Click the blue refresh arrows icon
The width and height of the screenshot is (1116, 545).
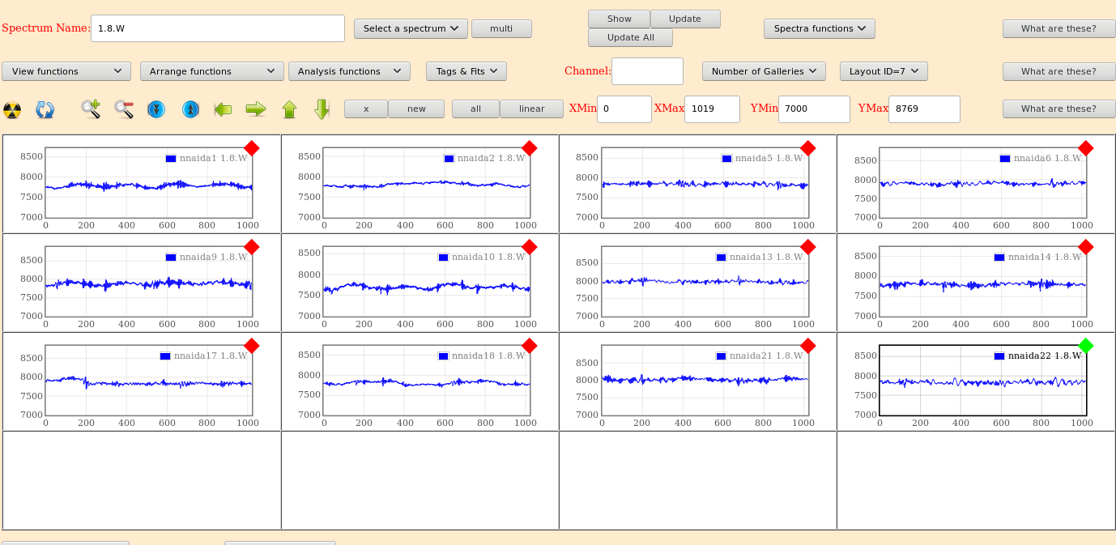coord(45,109)
